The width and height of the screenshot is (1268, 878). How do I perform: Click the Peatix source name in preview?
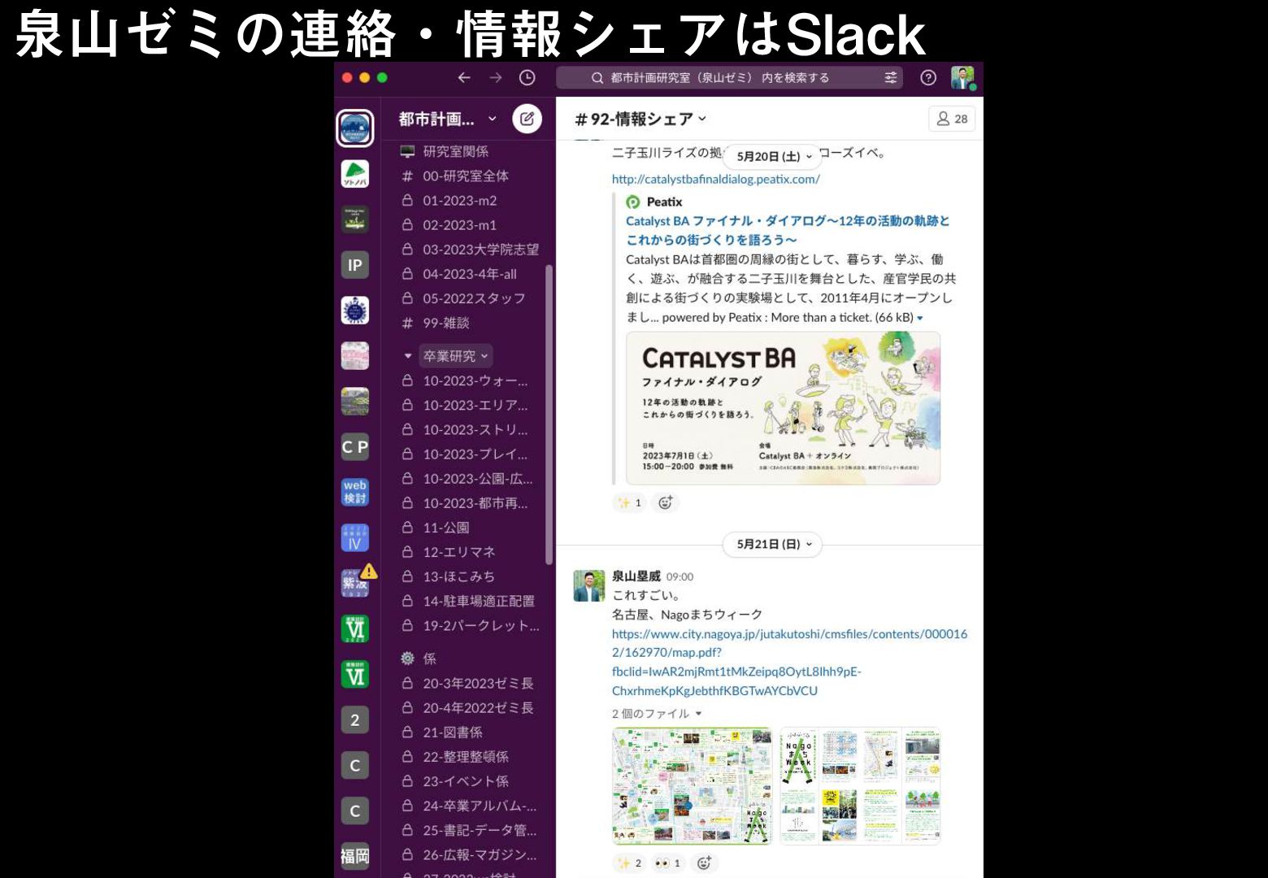(664, 202)
